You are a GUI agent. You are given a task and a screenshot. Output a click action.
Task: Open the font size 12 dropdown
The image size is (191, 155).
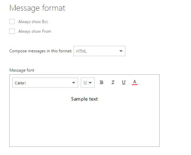tap(88, 83)
